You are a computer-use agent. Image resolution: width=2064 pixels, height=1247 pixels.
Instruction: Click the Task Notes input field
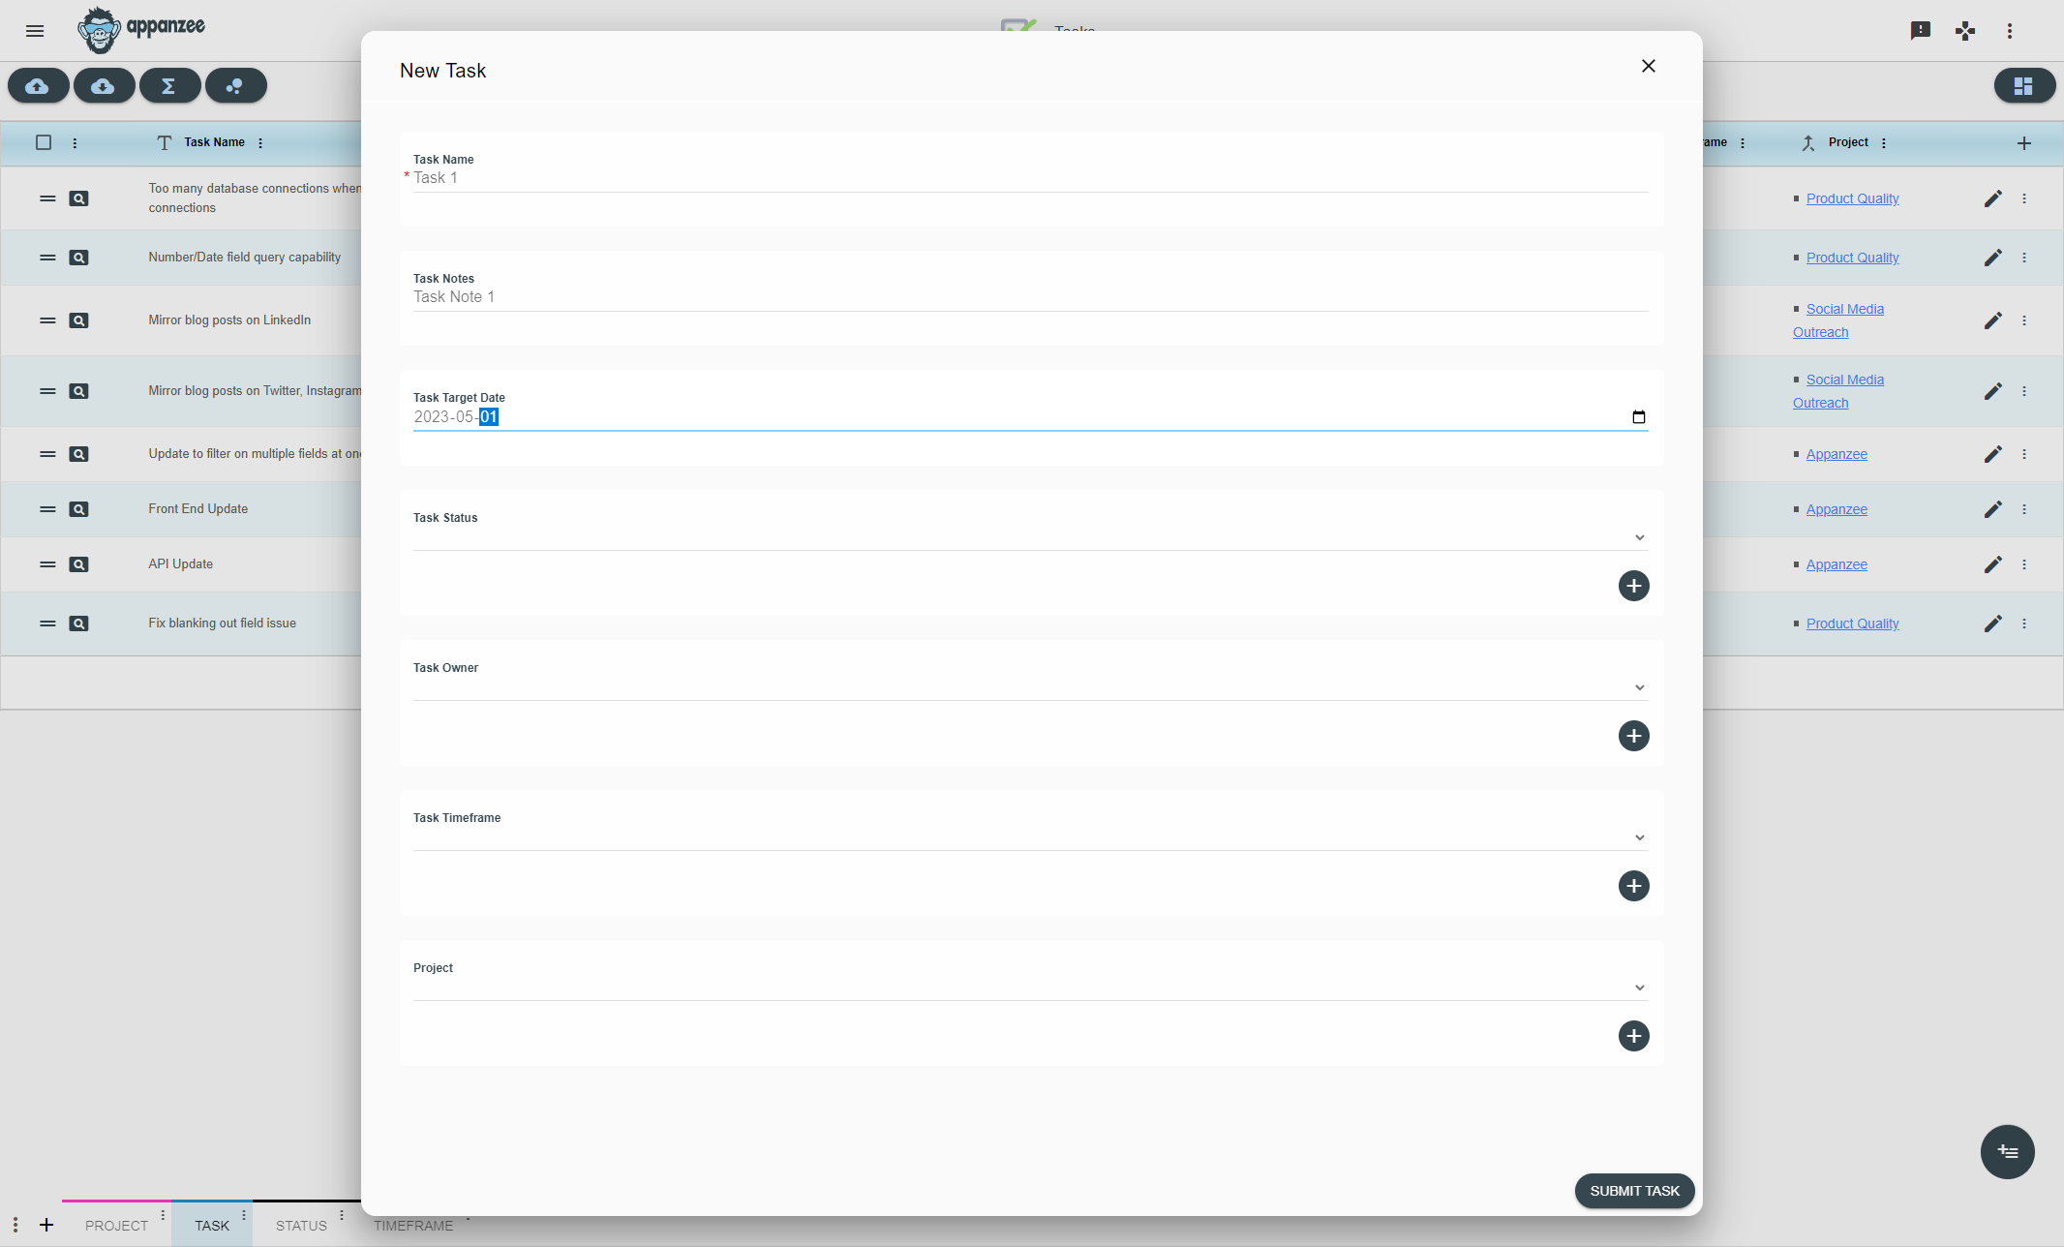(x=1031, y=297)
